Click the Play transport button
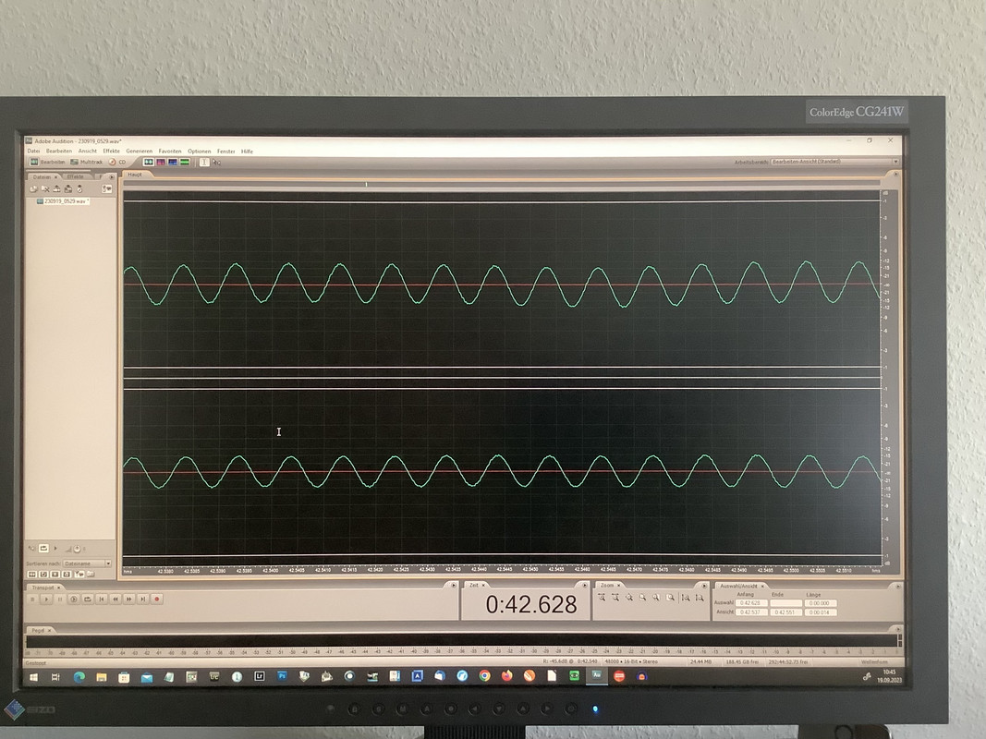Image resolution: width=986 pixels, height=739 pixels. (46, 600)
